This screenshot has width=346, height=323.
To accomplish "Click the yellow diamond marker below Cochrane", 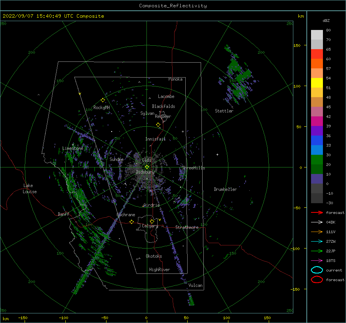I will coord(132,222).
